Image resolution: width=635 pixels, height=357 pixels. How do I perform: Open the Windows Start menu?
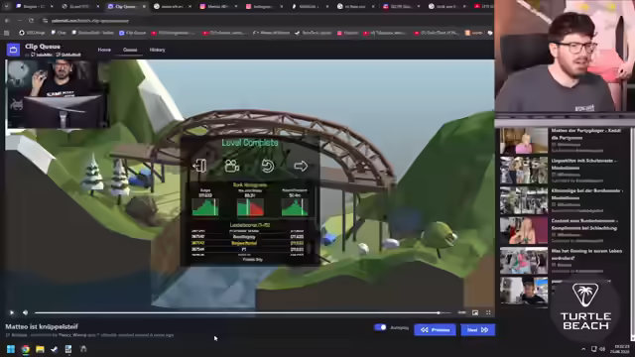[11, 349]
